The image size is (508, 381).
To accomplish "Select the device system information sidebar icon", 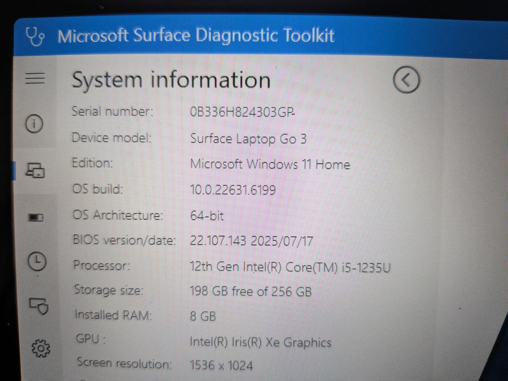I will 36,170.
